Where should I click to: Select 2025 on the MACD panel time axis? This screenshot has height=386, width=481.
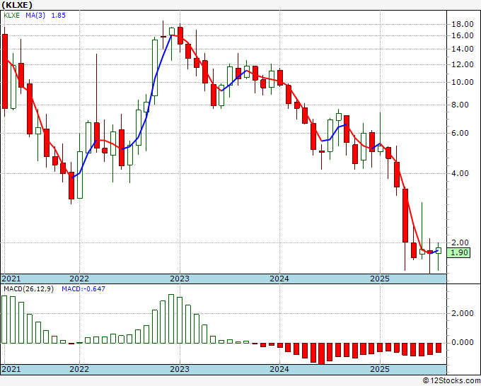(380, 369)
